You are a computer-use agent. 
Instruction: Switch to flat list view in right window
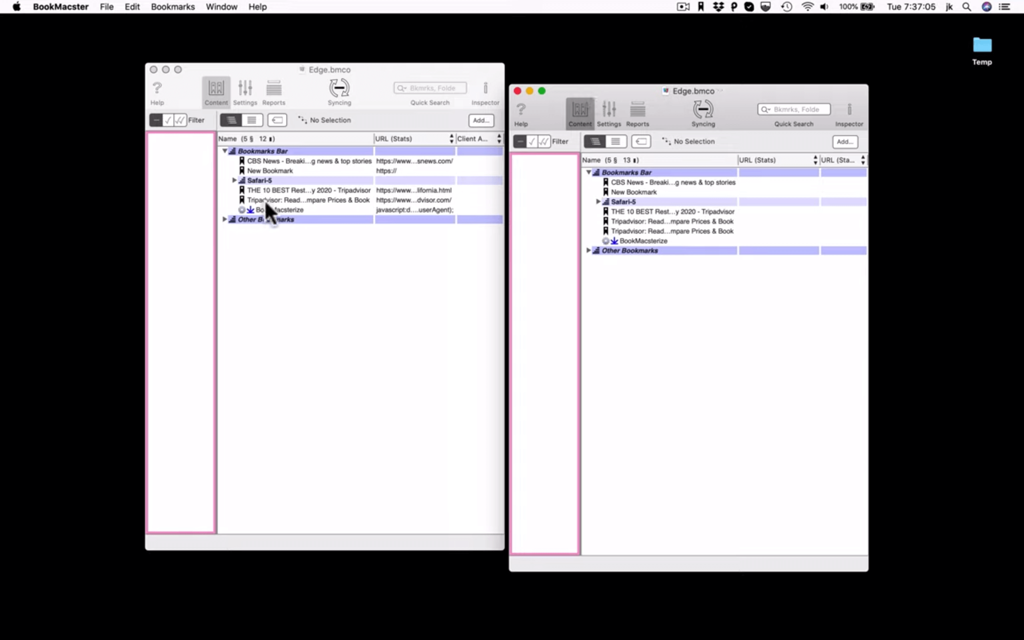click(x=616, y=141)
